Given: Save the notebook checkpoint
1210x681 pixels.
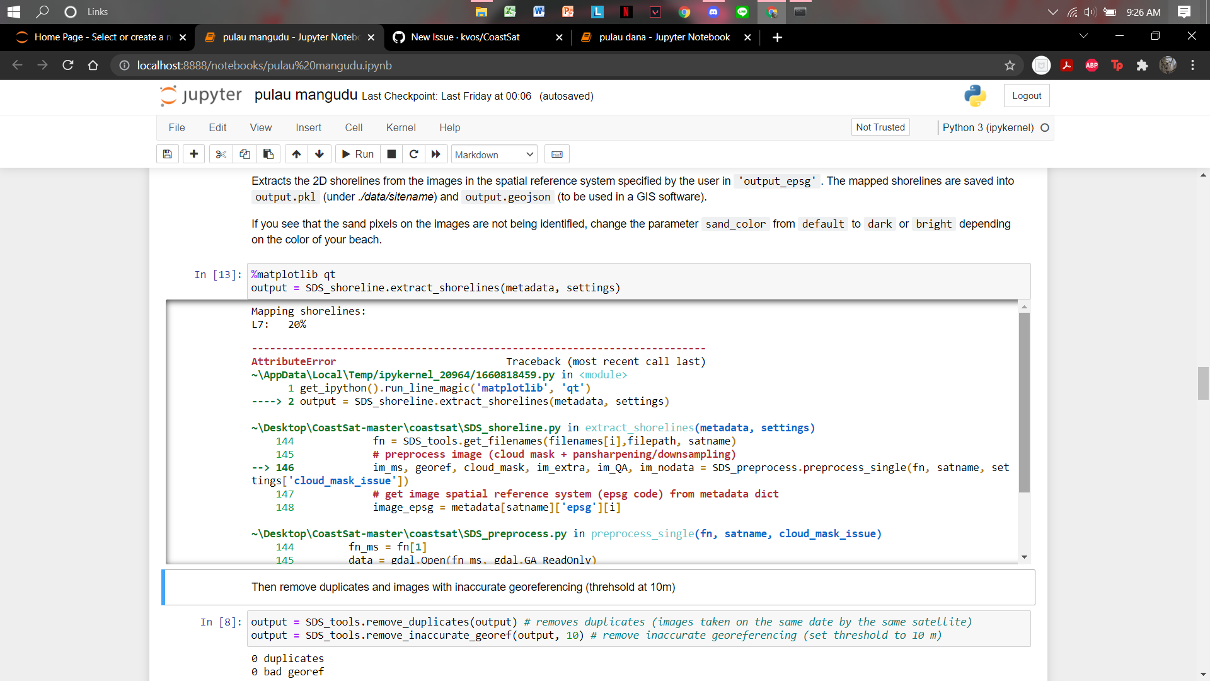Looking at the screenshot, I should pos(167,154).
